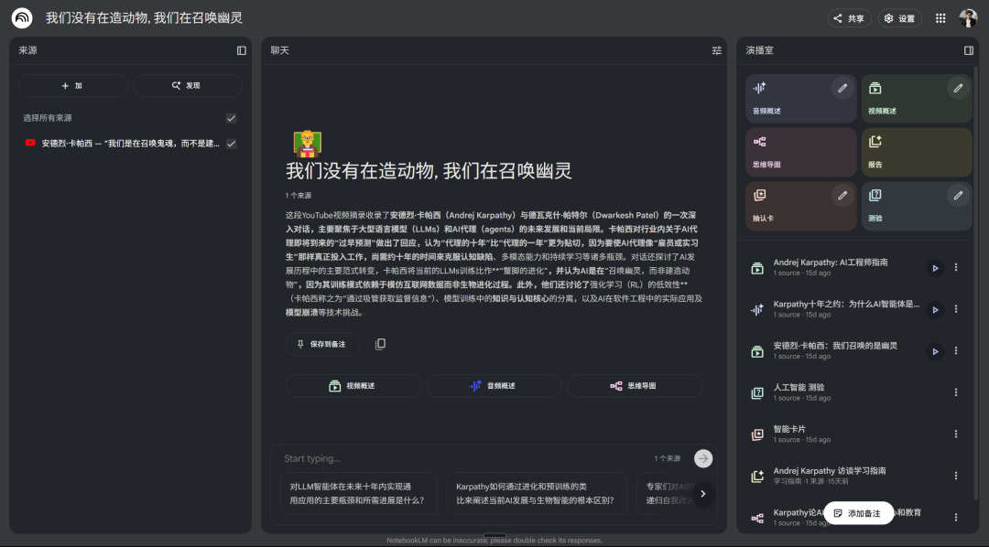This screenshot has height=547, width=989.
Task: Click the 思维导图 button below summary
Action: click(635, 386)
